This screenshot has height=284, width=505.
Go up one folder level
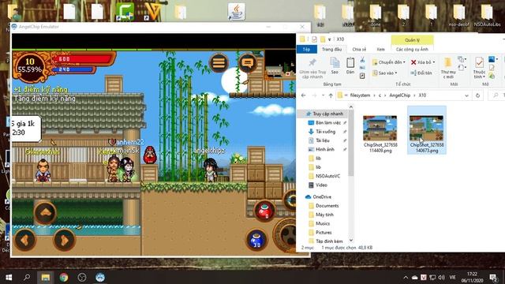pos(331,95)
